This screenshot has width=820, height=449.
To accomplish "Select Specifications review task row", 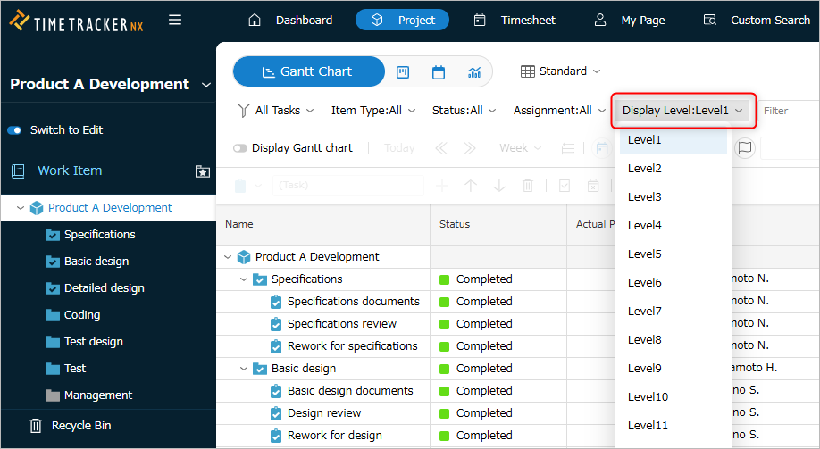I will point(341,324).
